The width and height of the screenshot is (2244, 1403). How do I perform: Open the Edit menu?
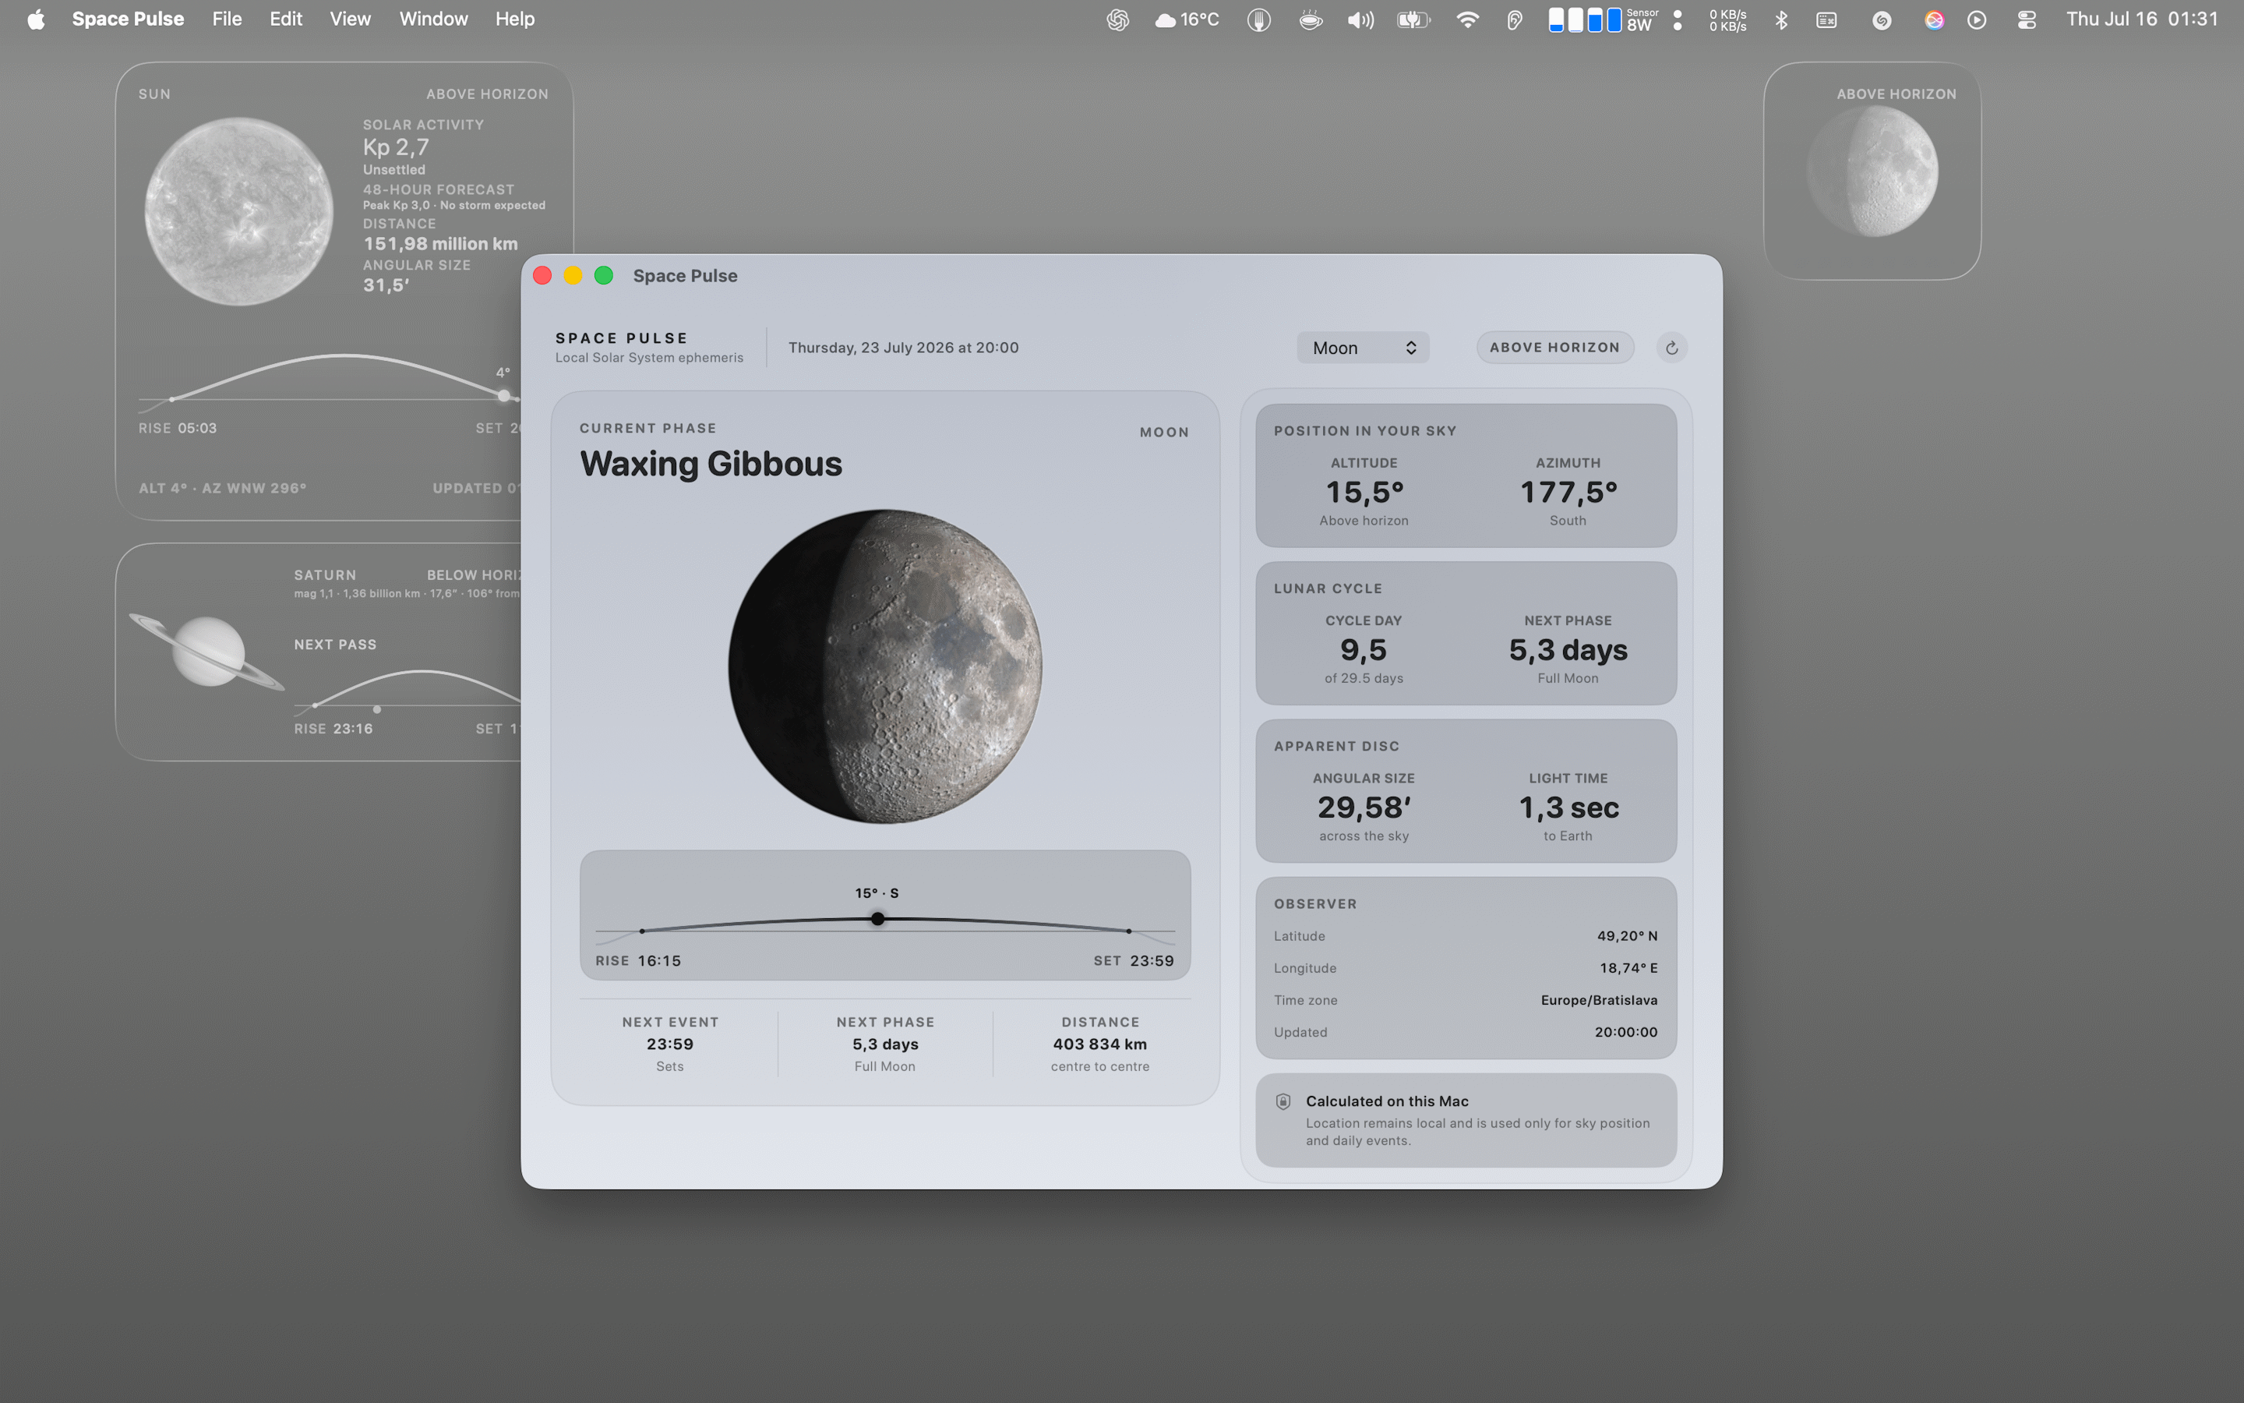pyautogui.click(x=286, y=19)
